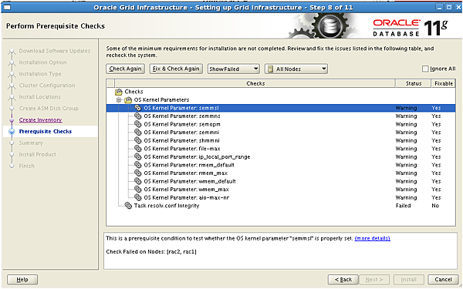
Task: Select row OS Kernel Parameter: rmem_max
Action: click(281, 173)
